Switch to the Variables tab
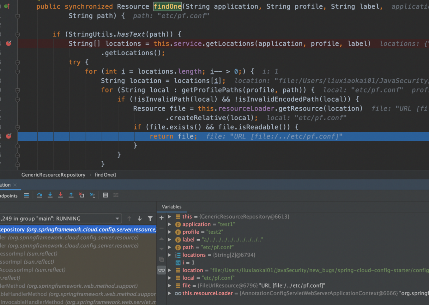The width and height of the screenshot is (429, 305). tap(172, 207)
